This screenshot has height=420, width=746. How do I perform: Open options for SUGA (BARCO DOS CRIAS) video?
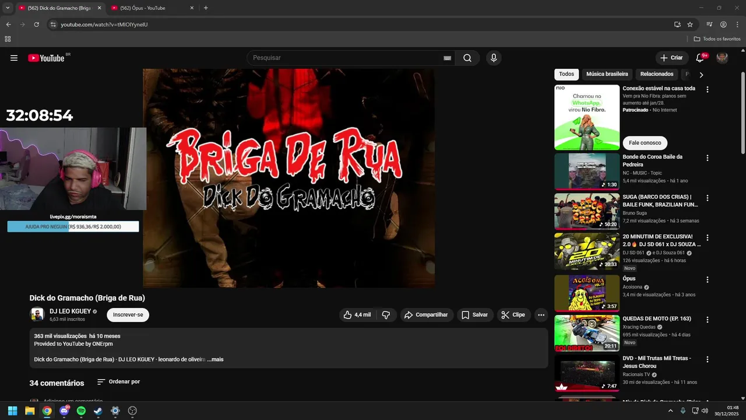(x=708, y=198)
